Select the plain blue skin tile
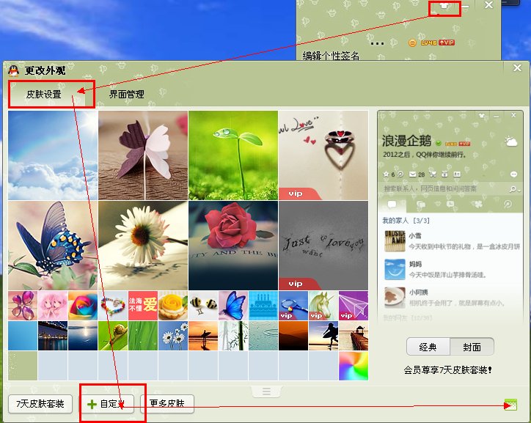The width and height of the screenshot is (531, 423). point(23,336)
